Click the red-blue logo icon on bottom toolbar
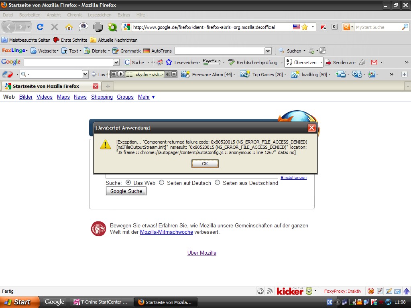The height and width of the screenshot is (308, 411). (x=8, y=74)
